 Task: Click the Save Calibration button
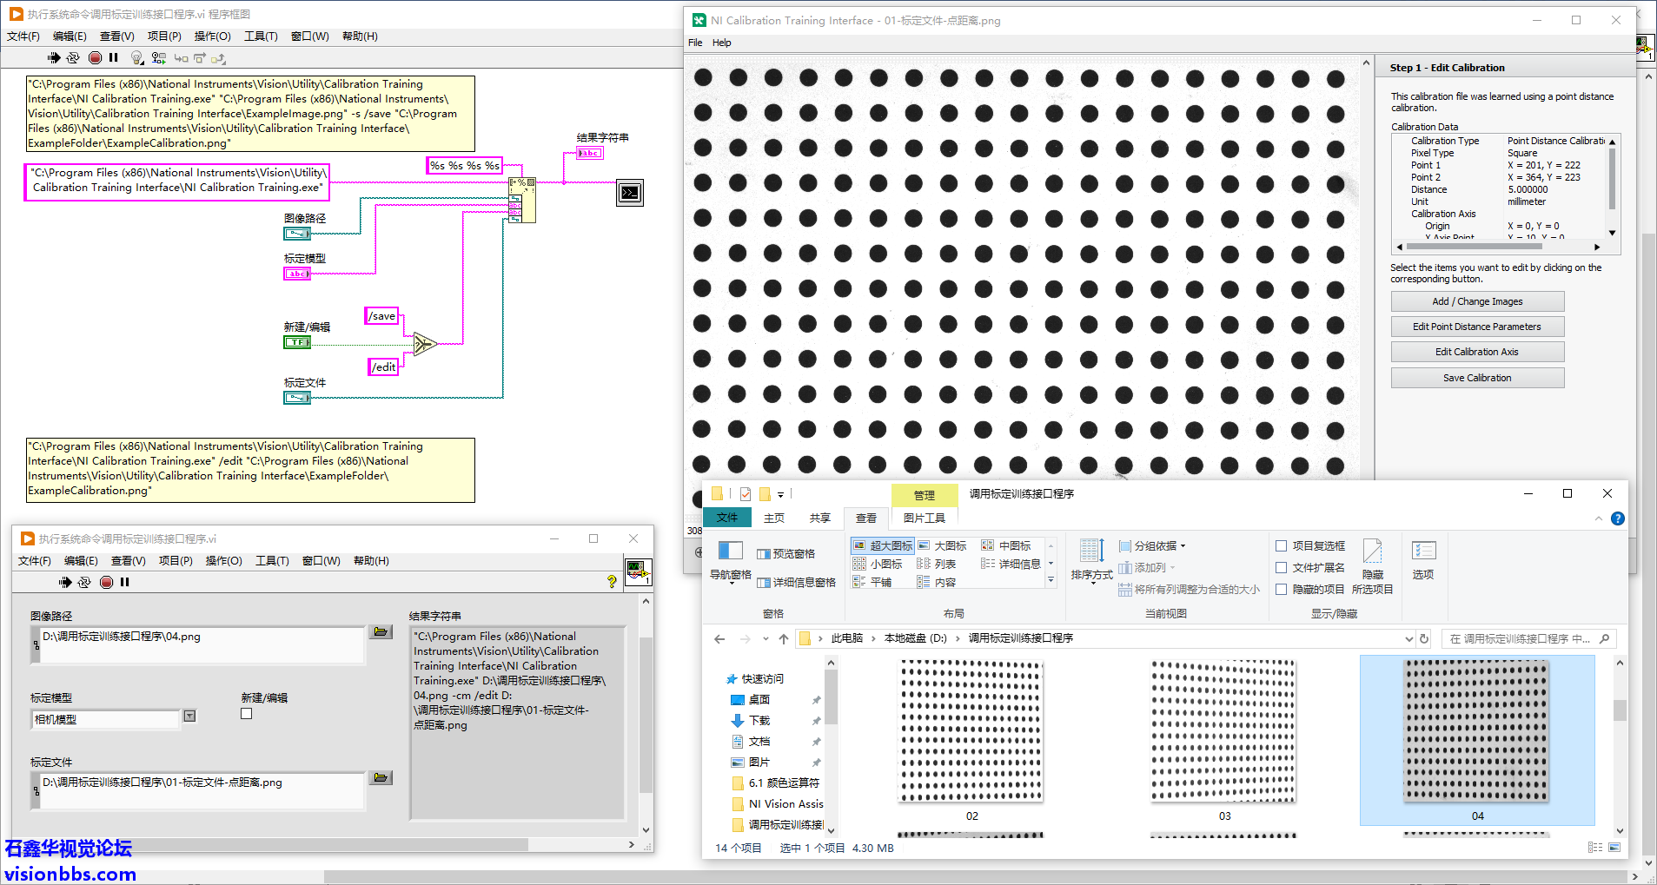pyautogui.click(x=1477, y=378)
